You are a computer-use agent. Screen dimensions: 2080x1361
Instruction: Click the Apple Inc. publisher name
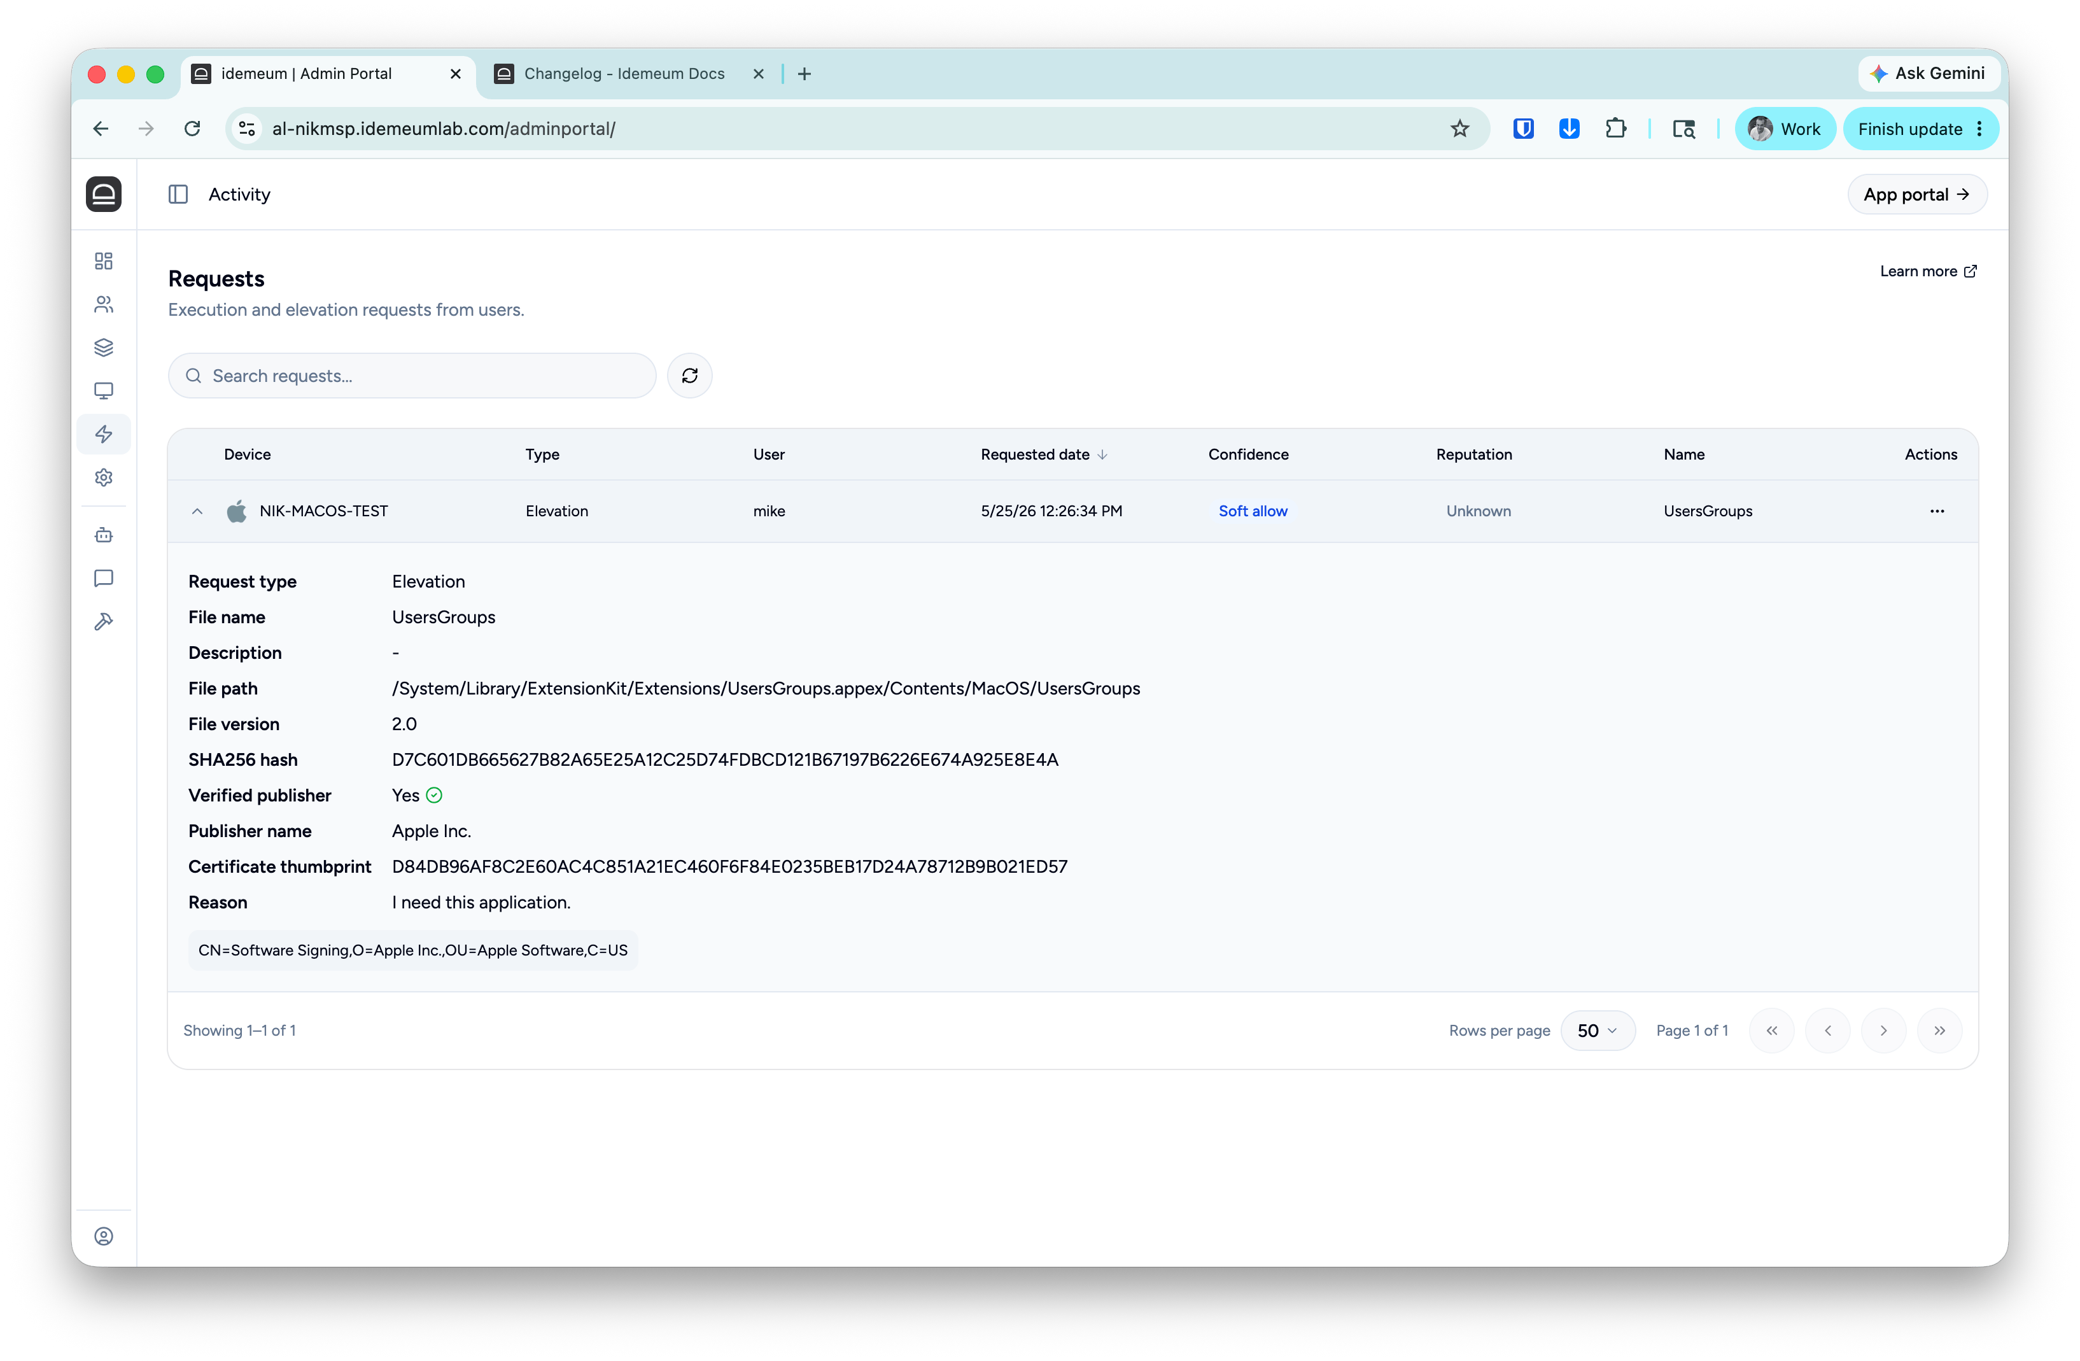[431, 831]
